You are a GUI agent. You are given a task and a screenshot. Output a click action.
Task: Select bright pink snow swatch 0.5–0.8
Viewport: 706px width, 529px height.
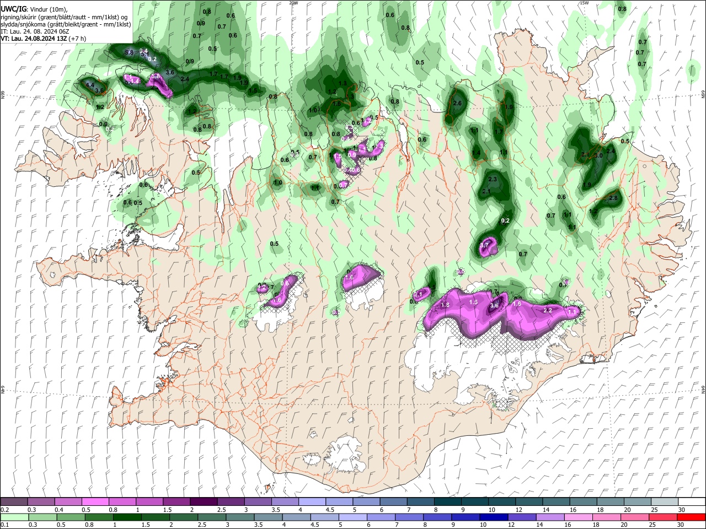[95, 501]
